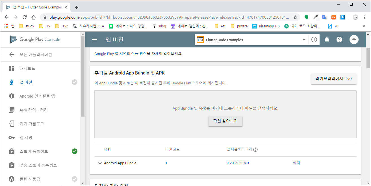
Task: Open the 네이버 캘린더 bookmark
Action: [x=190, y=26]
